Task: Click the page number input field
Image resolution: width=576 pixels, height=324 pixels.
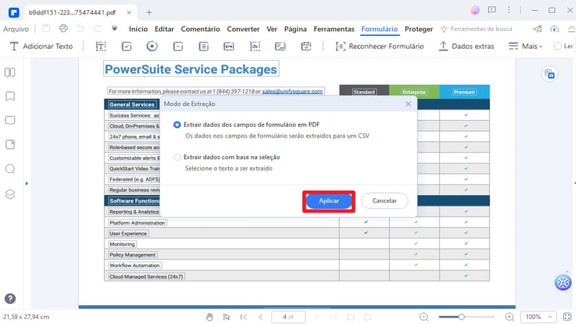Action: (289, 317)
